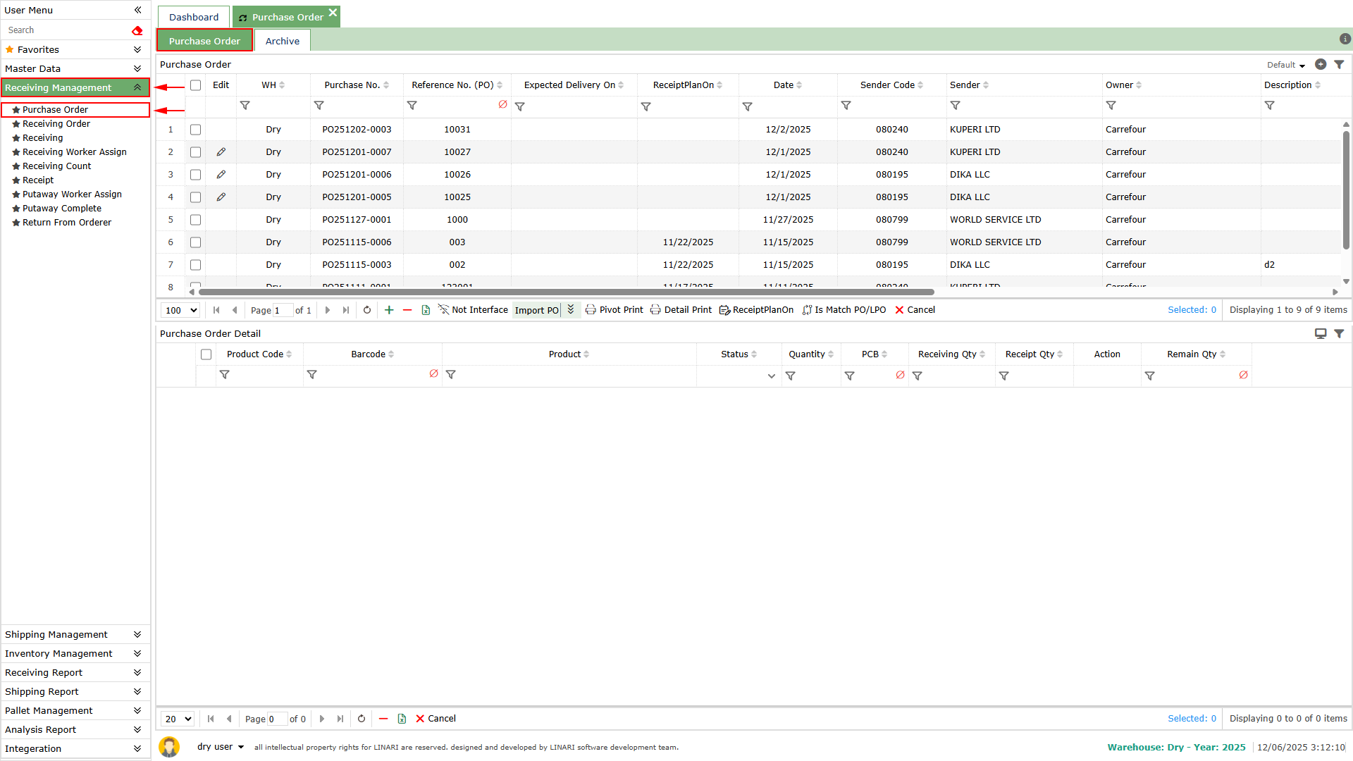Refresh the Purchase Order grid
Screen dimensions: 1353x761
[367, 310]
